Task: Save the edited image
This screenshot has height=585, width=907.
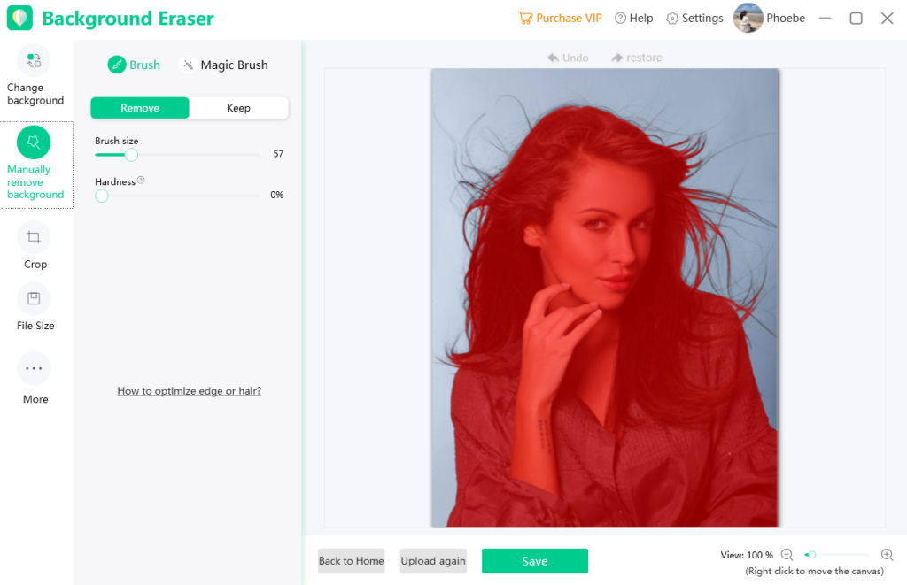Action: (x=535, y=561)
